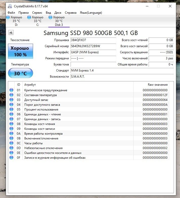Screen dimensions: 180x198
Task: Open the Сервис menu
Action: click(x=37, y=13)
